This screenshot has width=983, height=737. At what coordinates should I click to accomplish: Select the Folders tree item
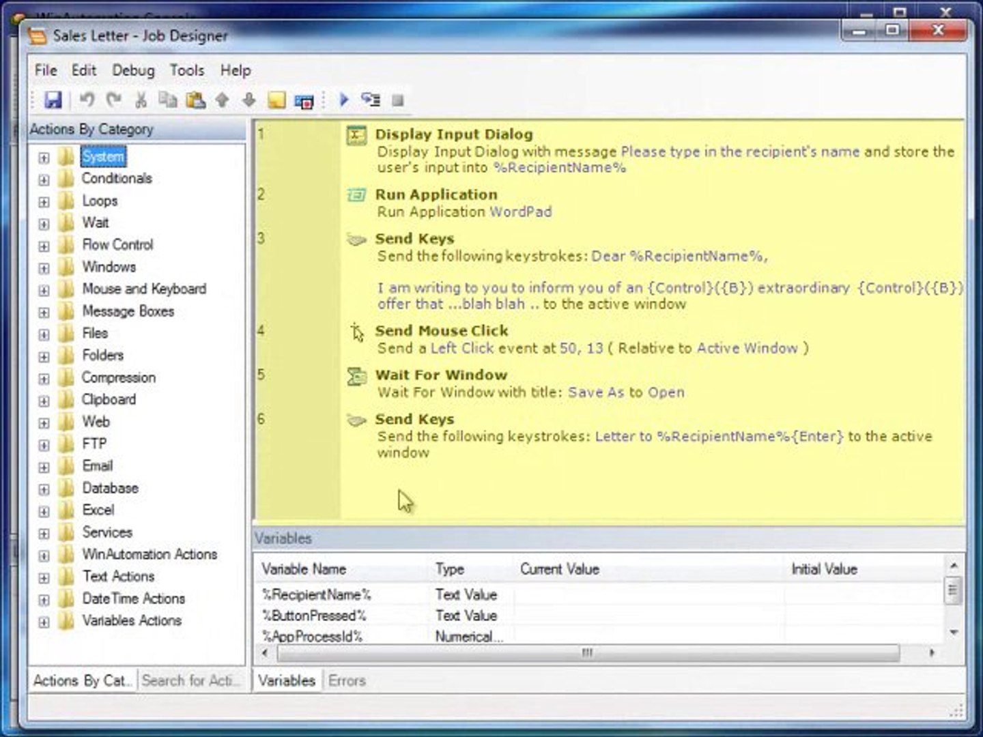coord(103,356)
